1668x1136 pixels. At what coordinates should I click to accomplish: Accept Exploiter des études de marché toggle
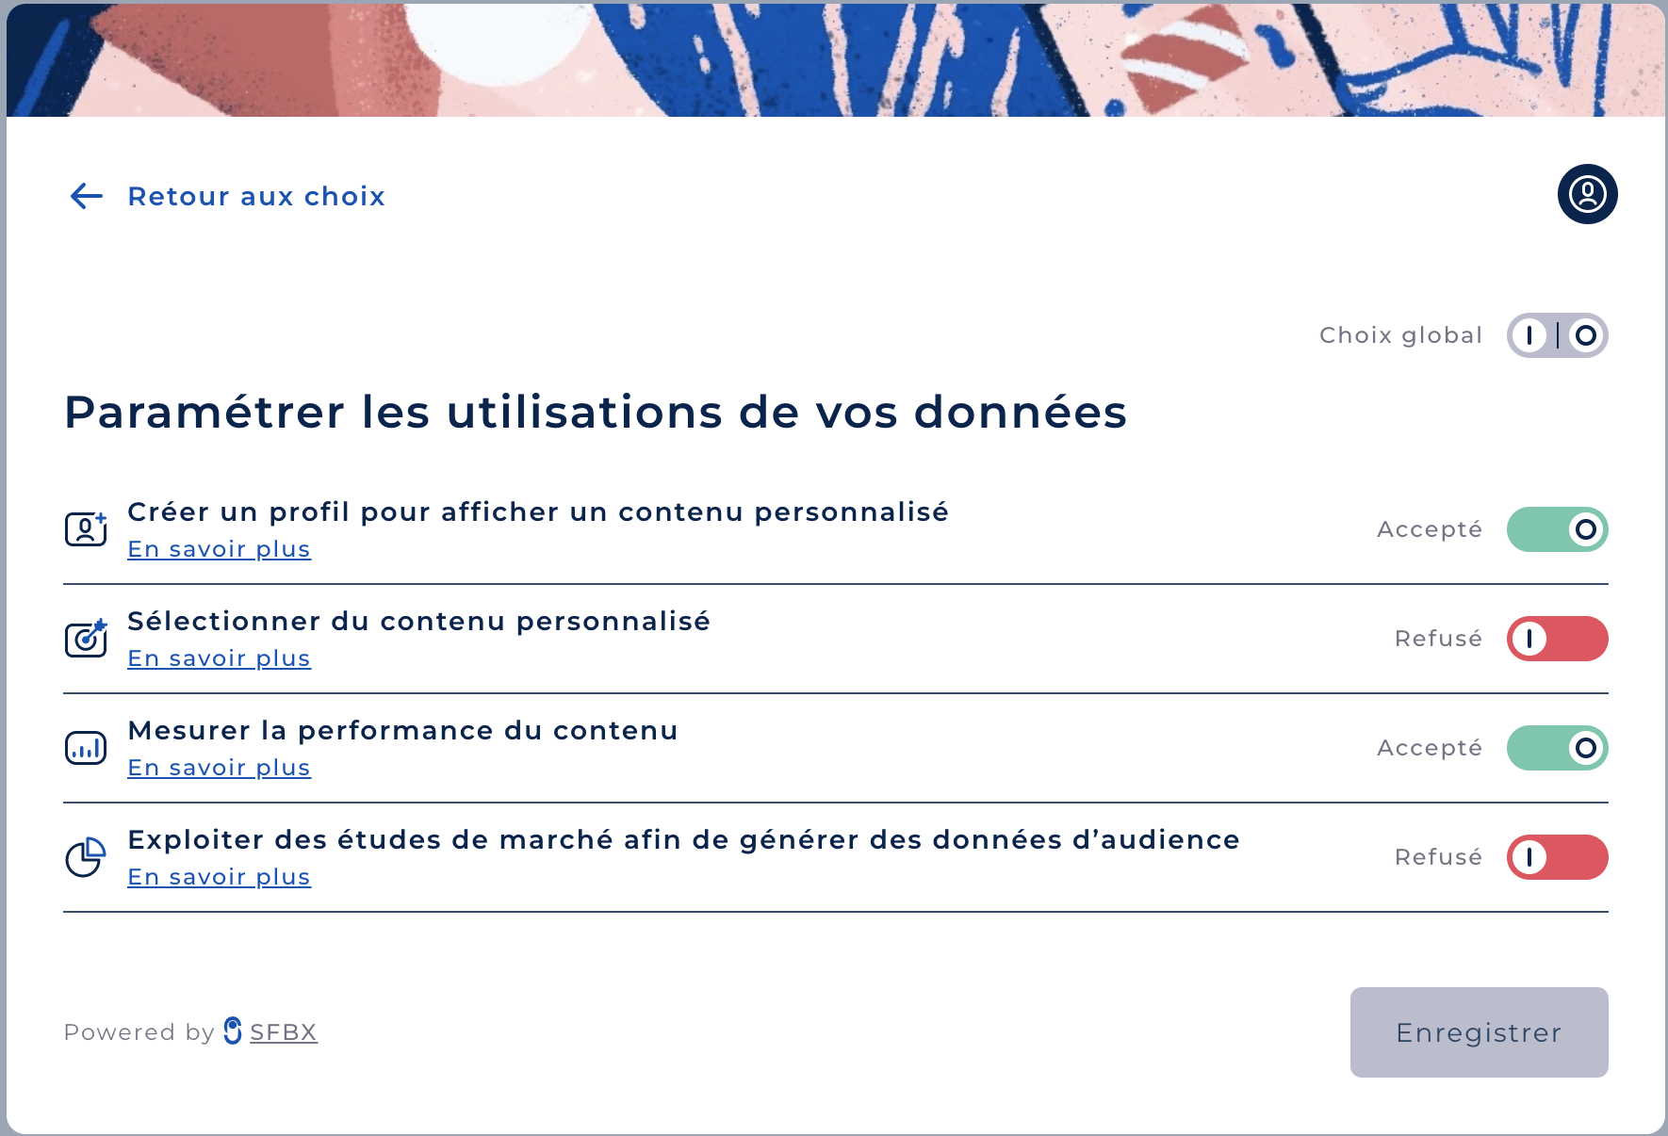pos(1557,857)
